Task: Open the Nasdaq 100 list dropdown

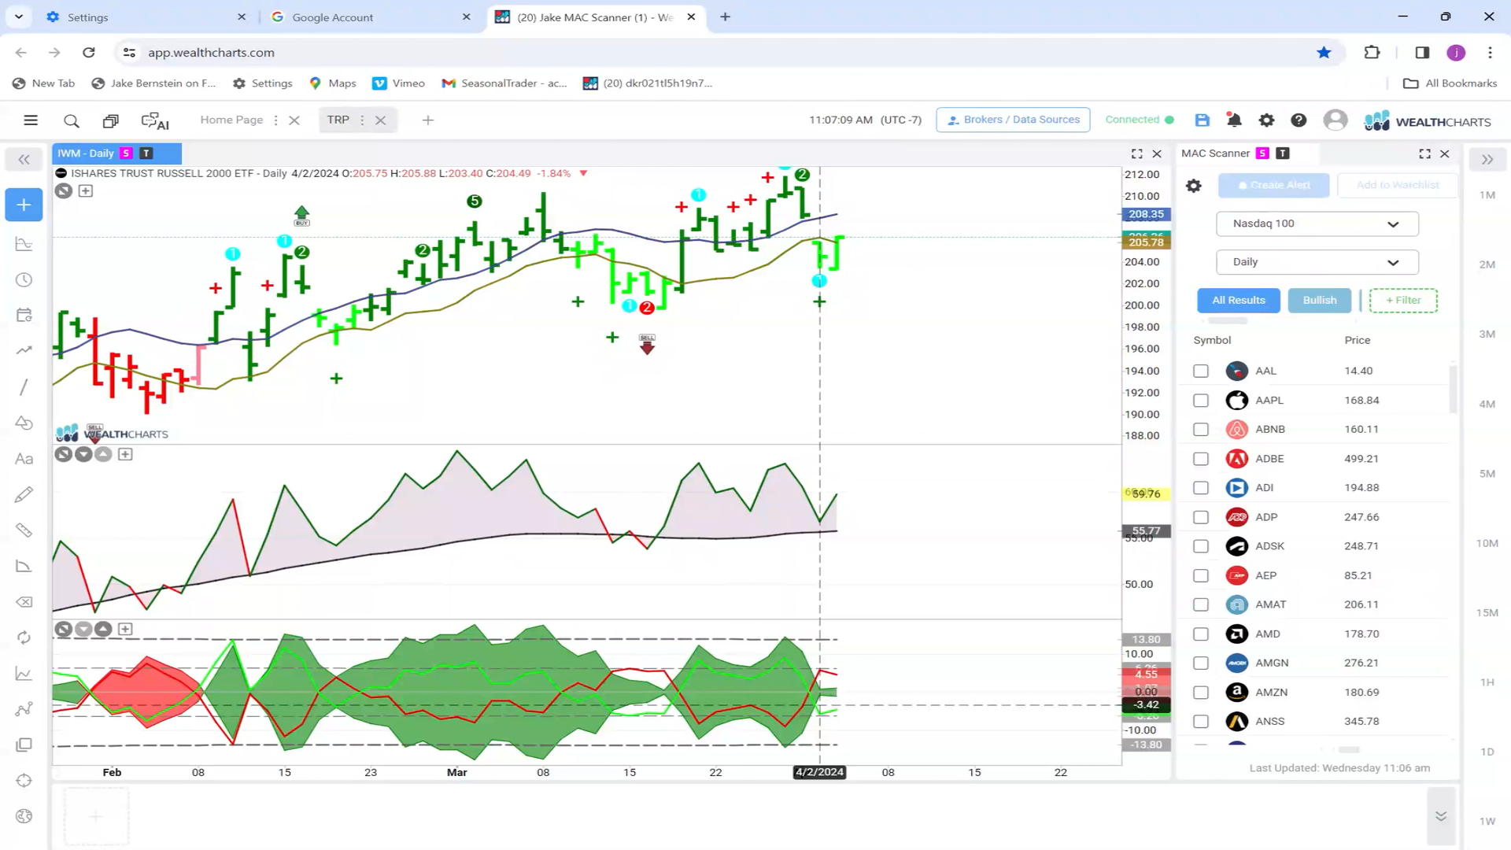Action: coord(1317,224)
